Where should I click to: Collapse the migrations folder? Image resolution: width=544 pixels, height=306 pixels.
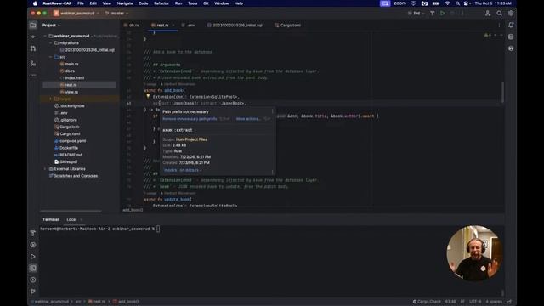51,43
